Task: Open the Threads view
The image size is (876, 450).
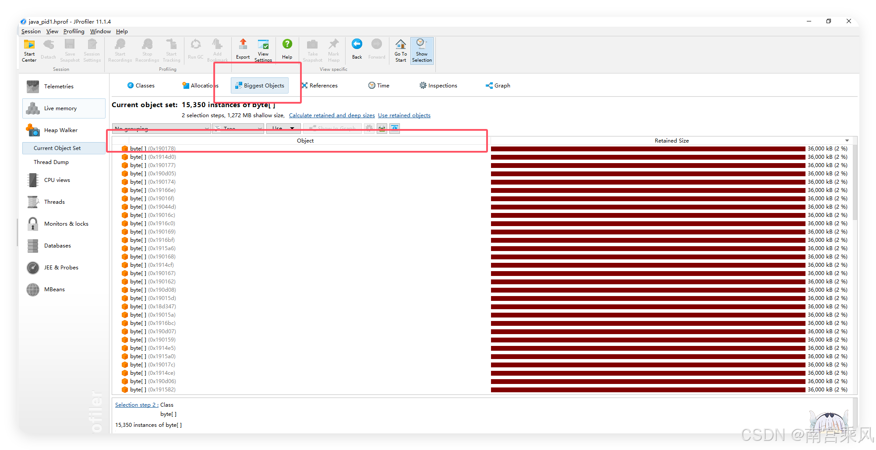Action: point(54,202)
